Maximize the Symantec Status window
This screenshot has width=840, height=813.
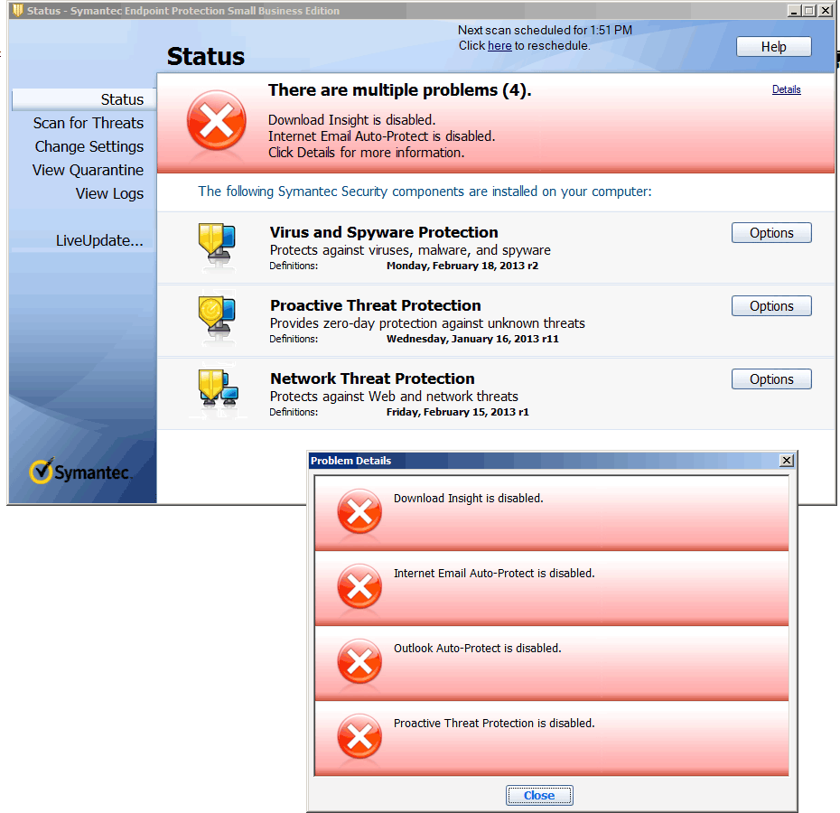click(809, 10)
